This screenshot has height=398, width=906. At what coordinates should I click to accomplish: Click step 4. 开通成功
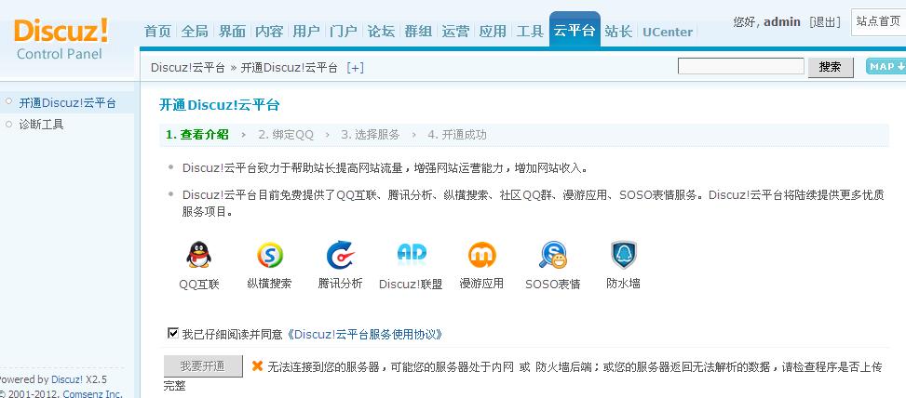click(457, 135)
